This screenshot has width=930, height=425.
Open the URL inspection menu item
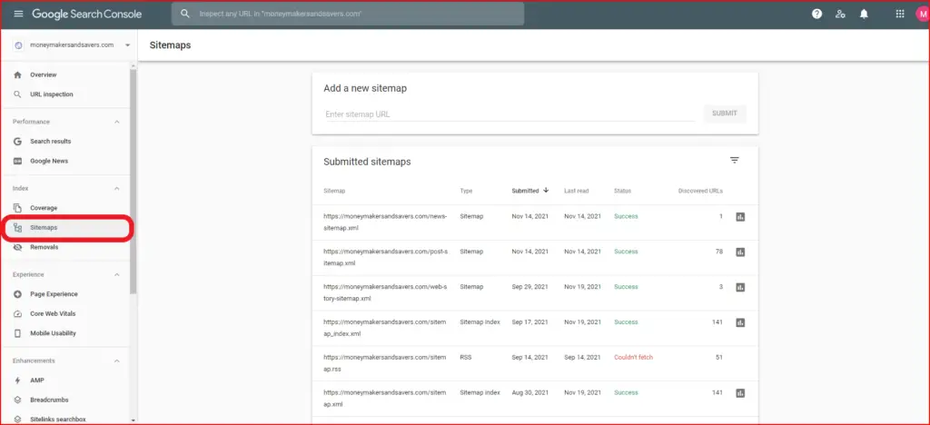click(x=52, y=94)
